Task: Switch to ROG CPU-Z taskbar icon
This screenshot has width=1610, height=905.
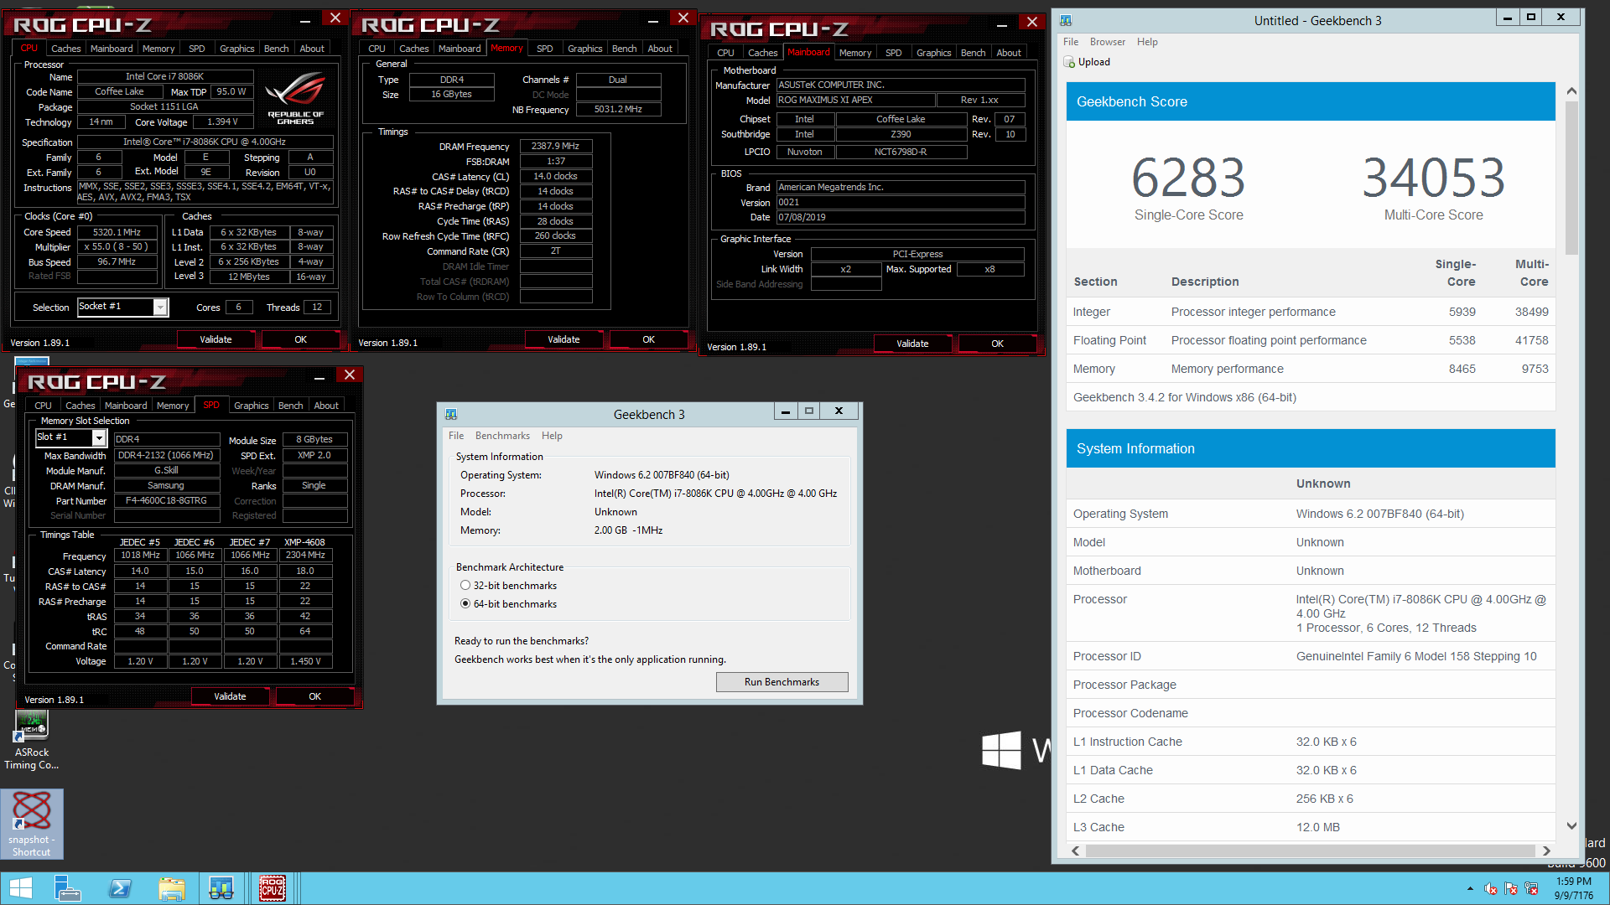Action: tap(273, 888)
